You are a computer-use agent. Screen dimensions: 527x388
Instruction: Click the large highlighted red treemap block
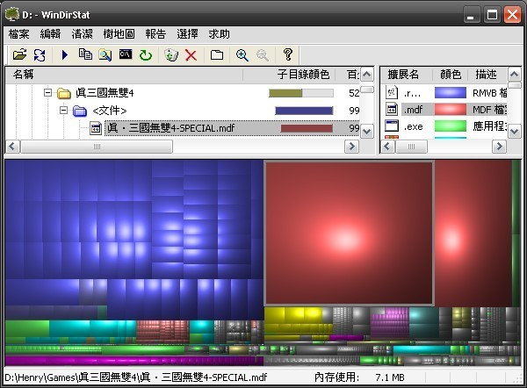[x=349, y=234]
